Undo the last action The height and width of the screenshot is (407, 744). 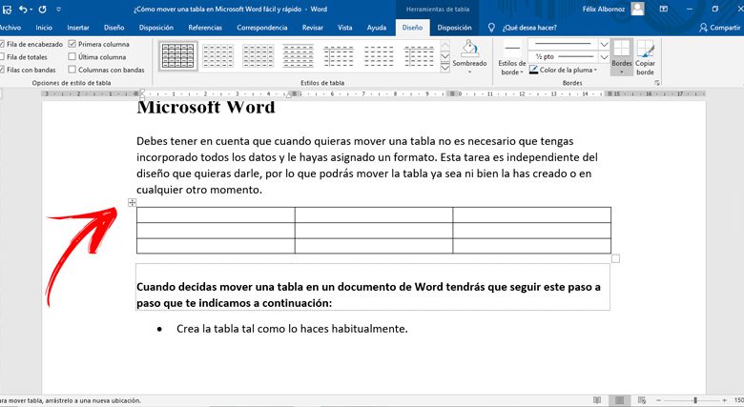point(23,9)
